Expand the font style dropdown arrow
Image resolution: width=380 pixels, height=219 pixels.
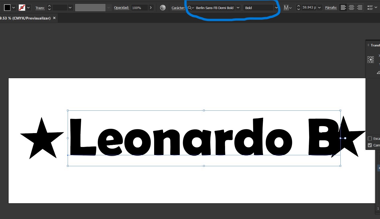click(276, 8)
